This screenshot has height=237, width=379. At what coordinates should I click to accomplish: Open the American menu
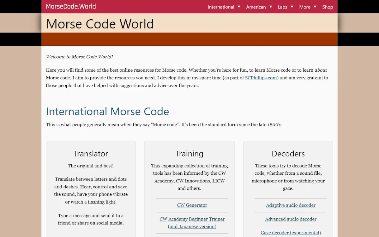click(256, 7)
